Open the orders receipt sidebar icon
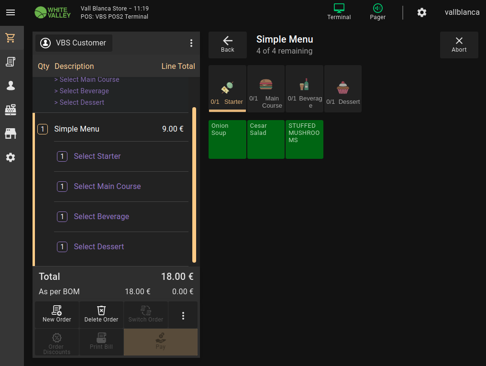The image size is (486, 366). 11,62
